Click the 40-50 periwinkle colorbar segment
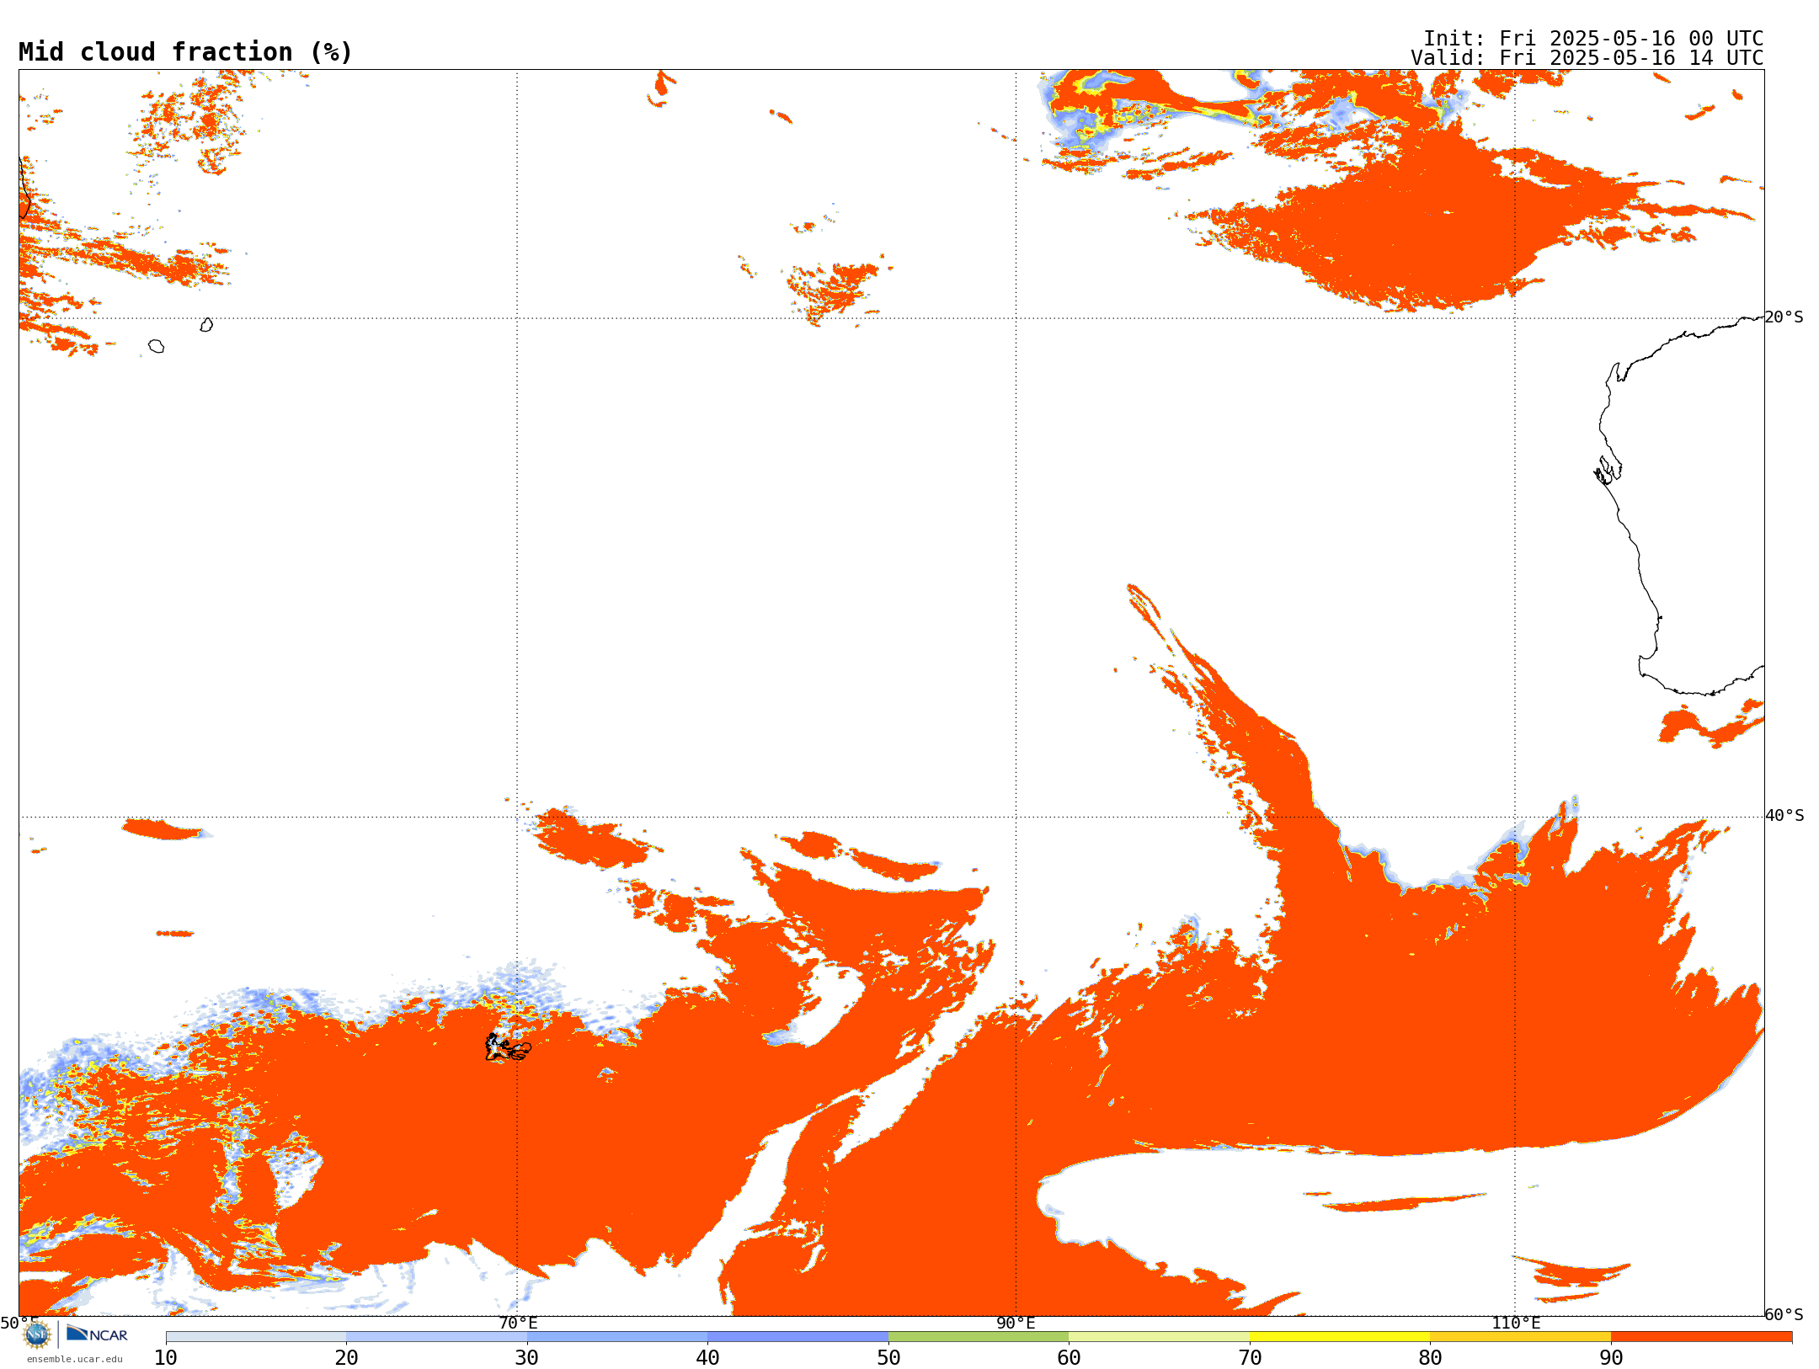The height and width of the screenshot is (1369, 1819). coord(797,1337)
